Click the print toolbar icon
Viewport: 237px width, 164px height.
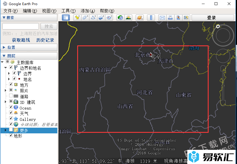pos(170,18)
